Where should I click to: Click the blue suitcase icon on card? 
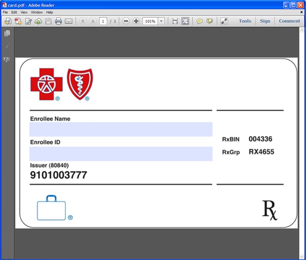(52, 207)
